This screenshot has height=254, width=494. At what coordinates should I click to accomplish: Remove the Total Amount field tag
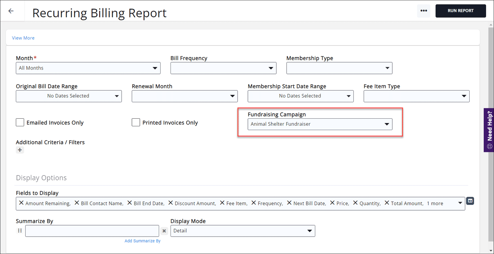pos(387,203)
